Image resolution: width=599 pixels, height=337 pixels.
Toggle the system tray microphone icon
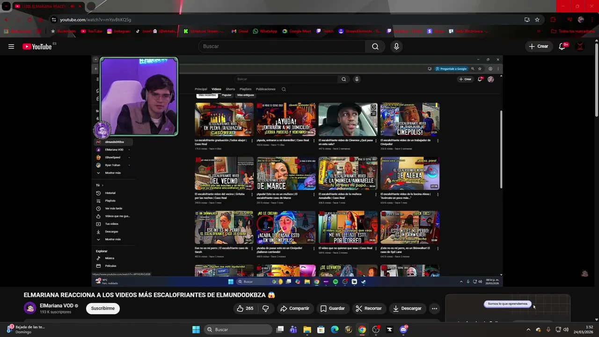(548, 330)
